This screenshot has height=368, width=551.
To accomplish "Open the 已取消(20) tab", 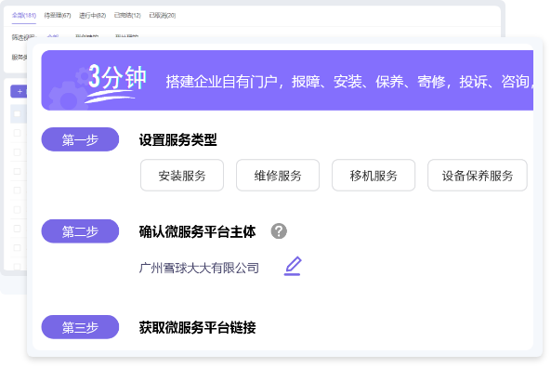I will (163, 15).
